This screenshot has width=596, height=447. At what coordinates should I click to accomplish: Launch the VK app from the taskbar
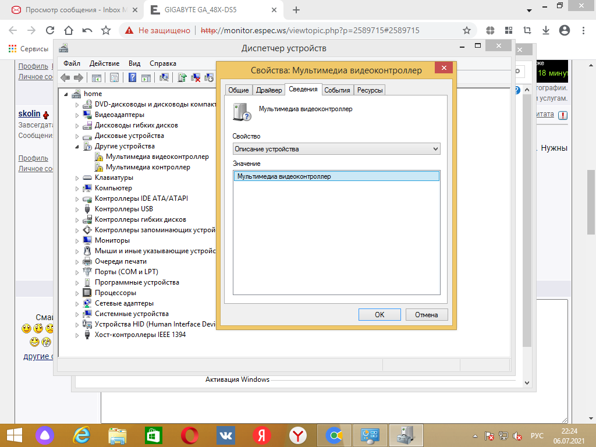(225, 435)
